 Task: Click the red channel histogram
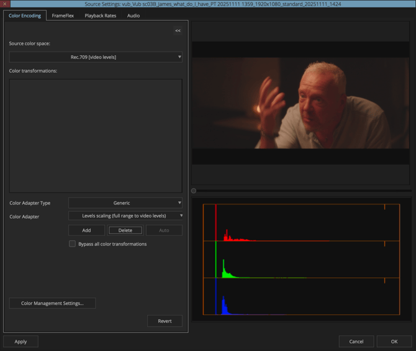pos(301,222)
